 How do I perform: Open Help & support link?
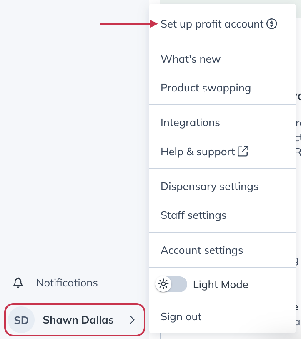pyautogui.click(x=223, y=152)
